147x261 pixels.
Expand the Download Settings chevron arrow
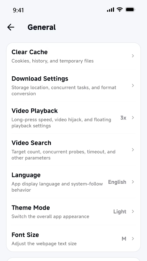pyautogui.click(x=133, y=85)
